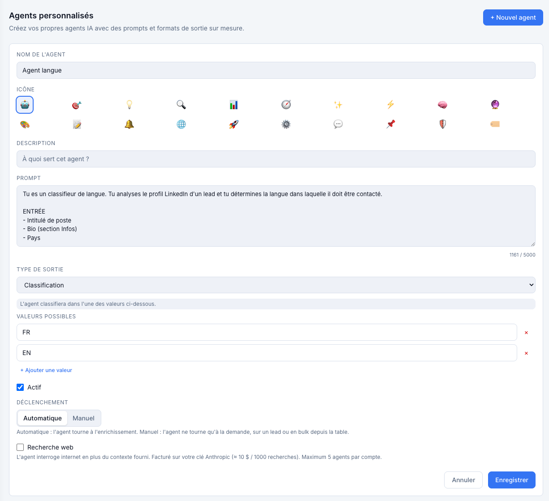Remove the FR value
549x501 pixels.
(526, 333)
